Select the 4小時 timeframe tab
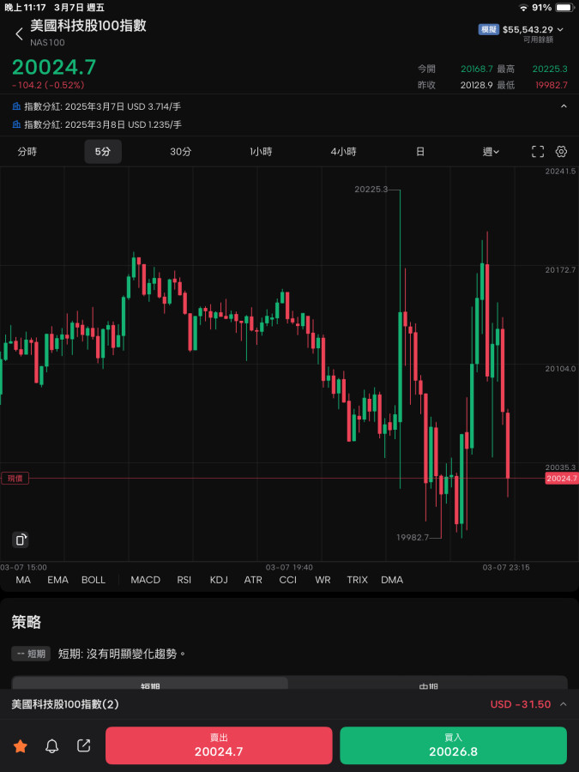This screenshot has width=579, height=772. [343, 152]
